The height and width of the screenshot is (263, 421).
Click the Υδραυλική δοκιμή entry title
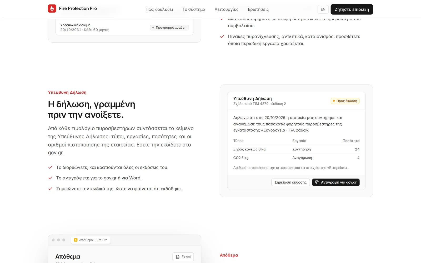[75, 25]
